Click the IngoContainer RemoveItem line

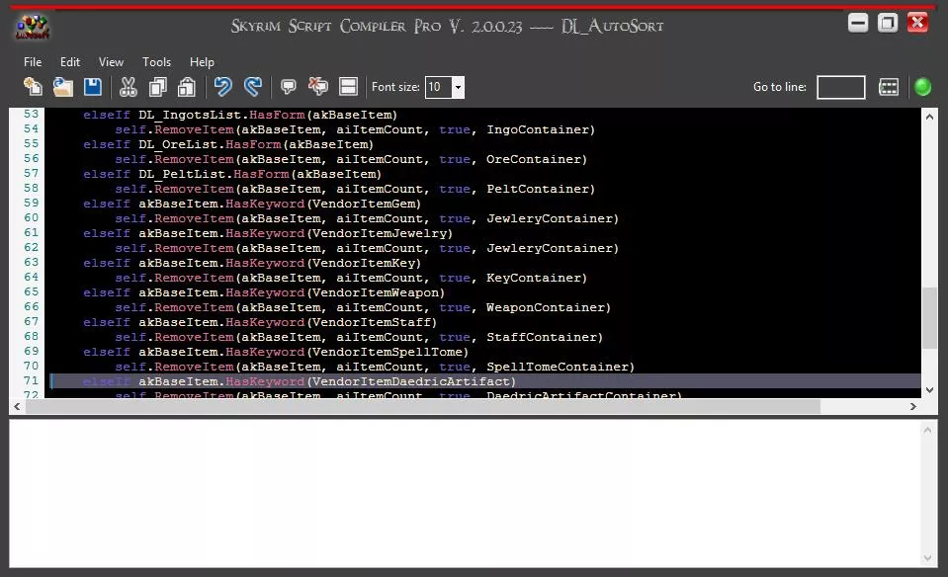[x=355, y=129]
